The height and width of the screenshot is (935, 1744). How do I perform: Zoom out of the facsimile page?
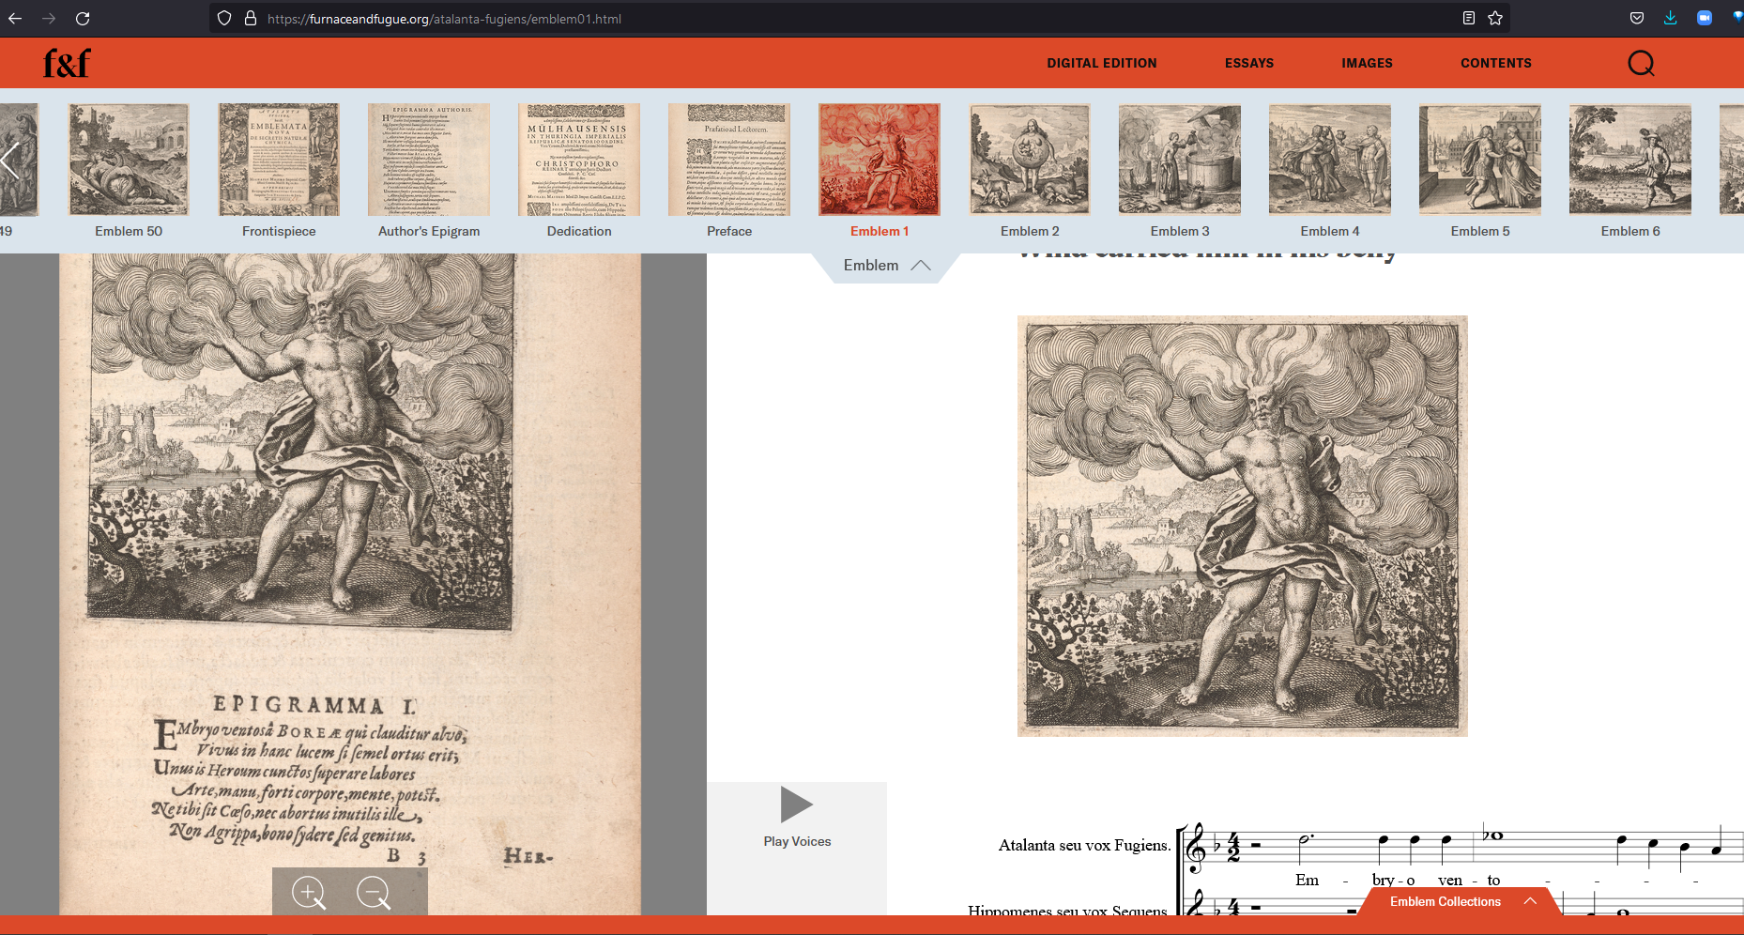point(374,892)
